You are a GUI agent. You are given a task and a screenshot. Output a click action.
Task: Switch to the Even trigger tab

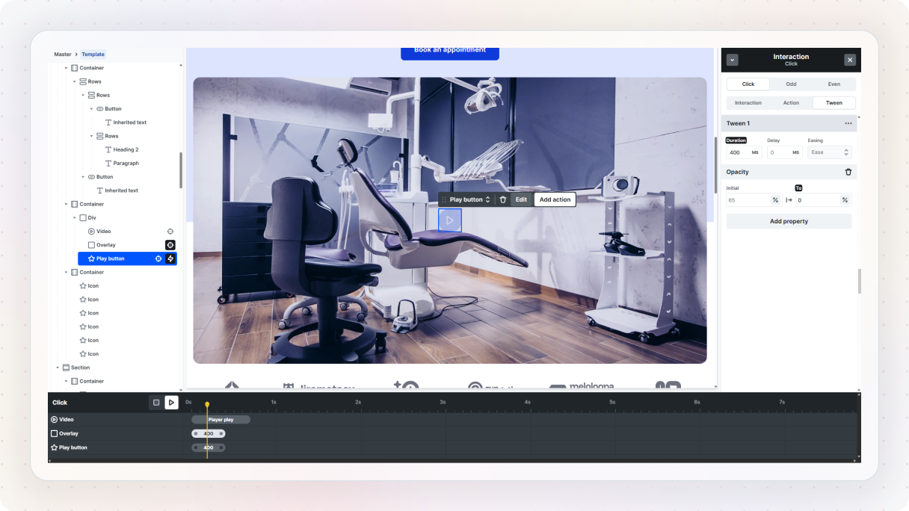(x=834, y=84)
